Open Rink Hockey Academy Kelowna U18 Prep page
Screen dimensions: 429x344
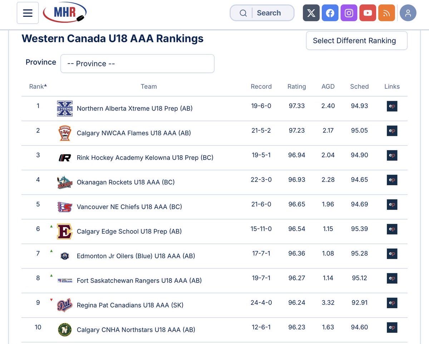[145, 158]
